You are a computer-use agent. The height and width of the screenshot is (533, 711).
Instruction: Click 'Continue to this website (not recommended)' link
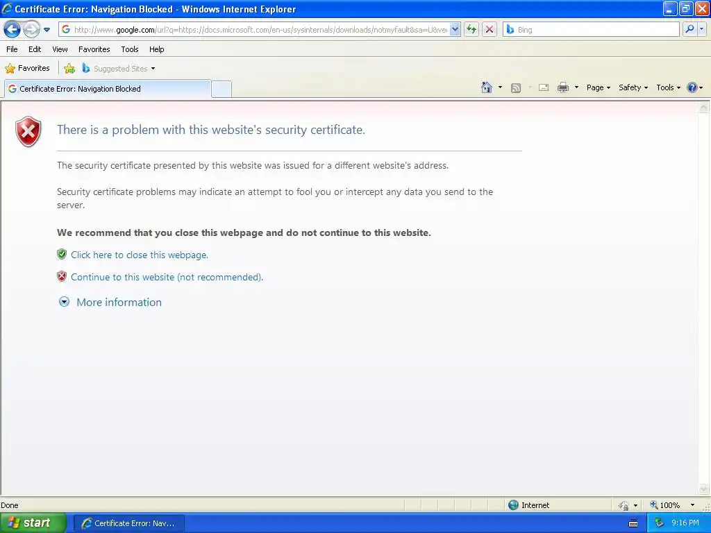[167, 277]
